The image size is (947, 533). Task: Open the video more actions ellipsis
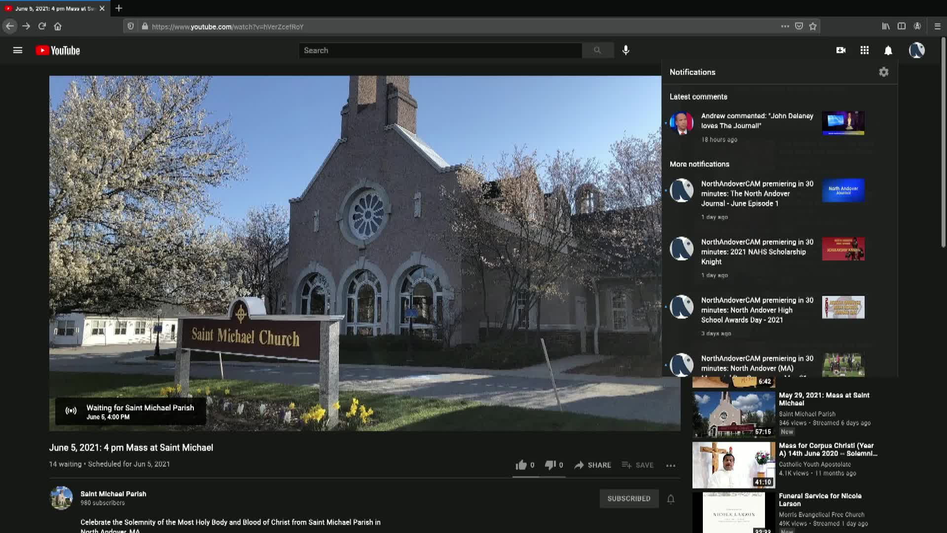[x=671, y=465]
